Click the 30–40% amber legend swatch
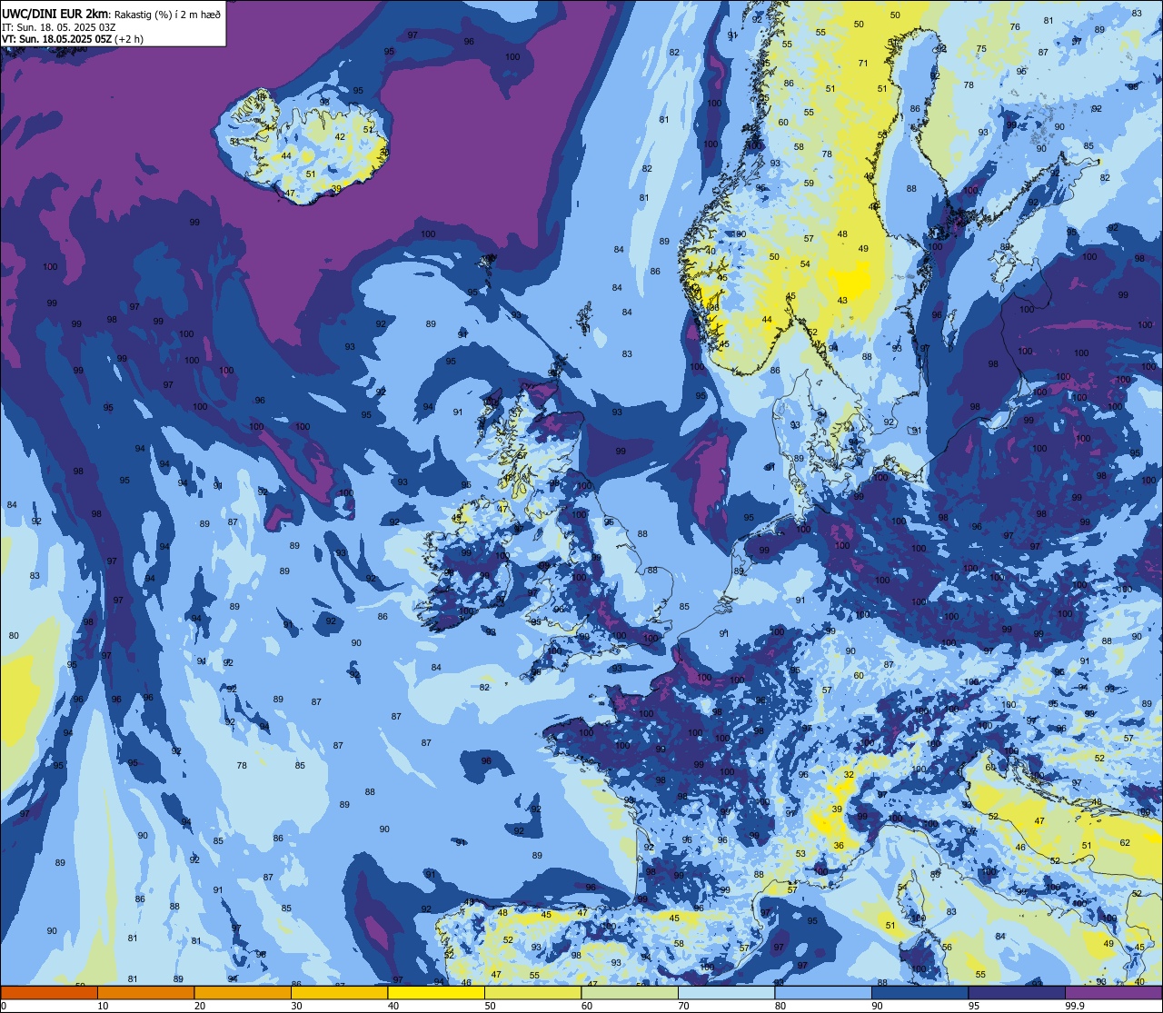 pyautogui.click(x=339, y=992)
